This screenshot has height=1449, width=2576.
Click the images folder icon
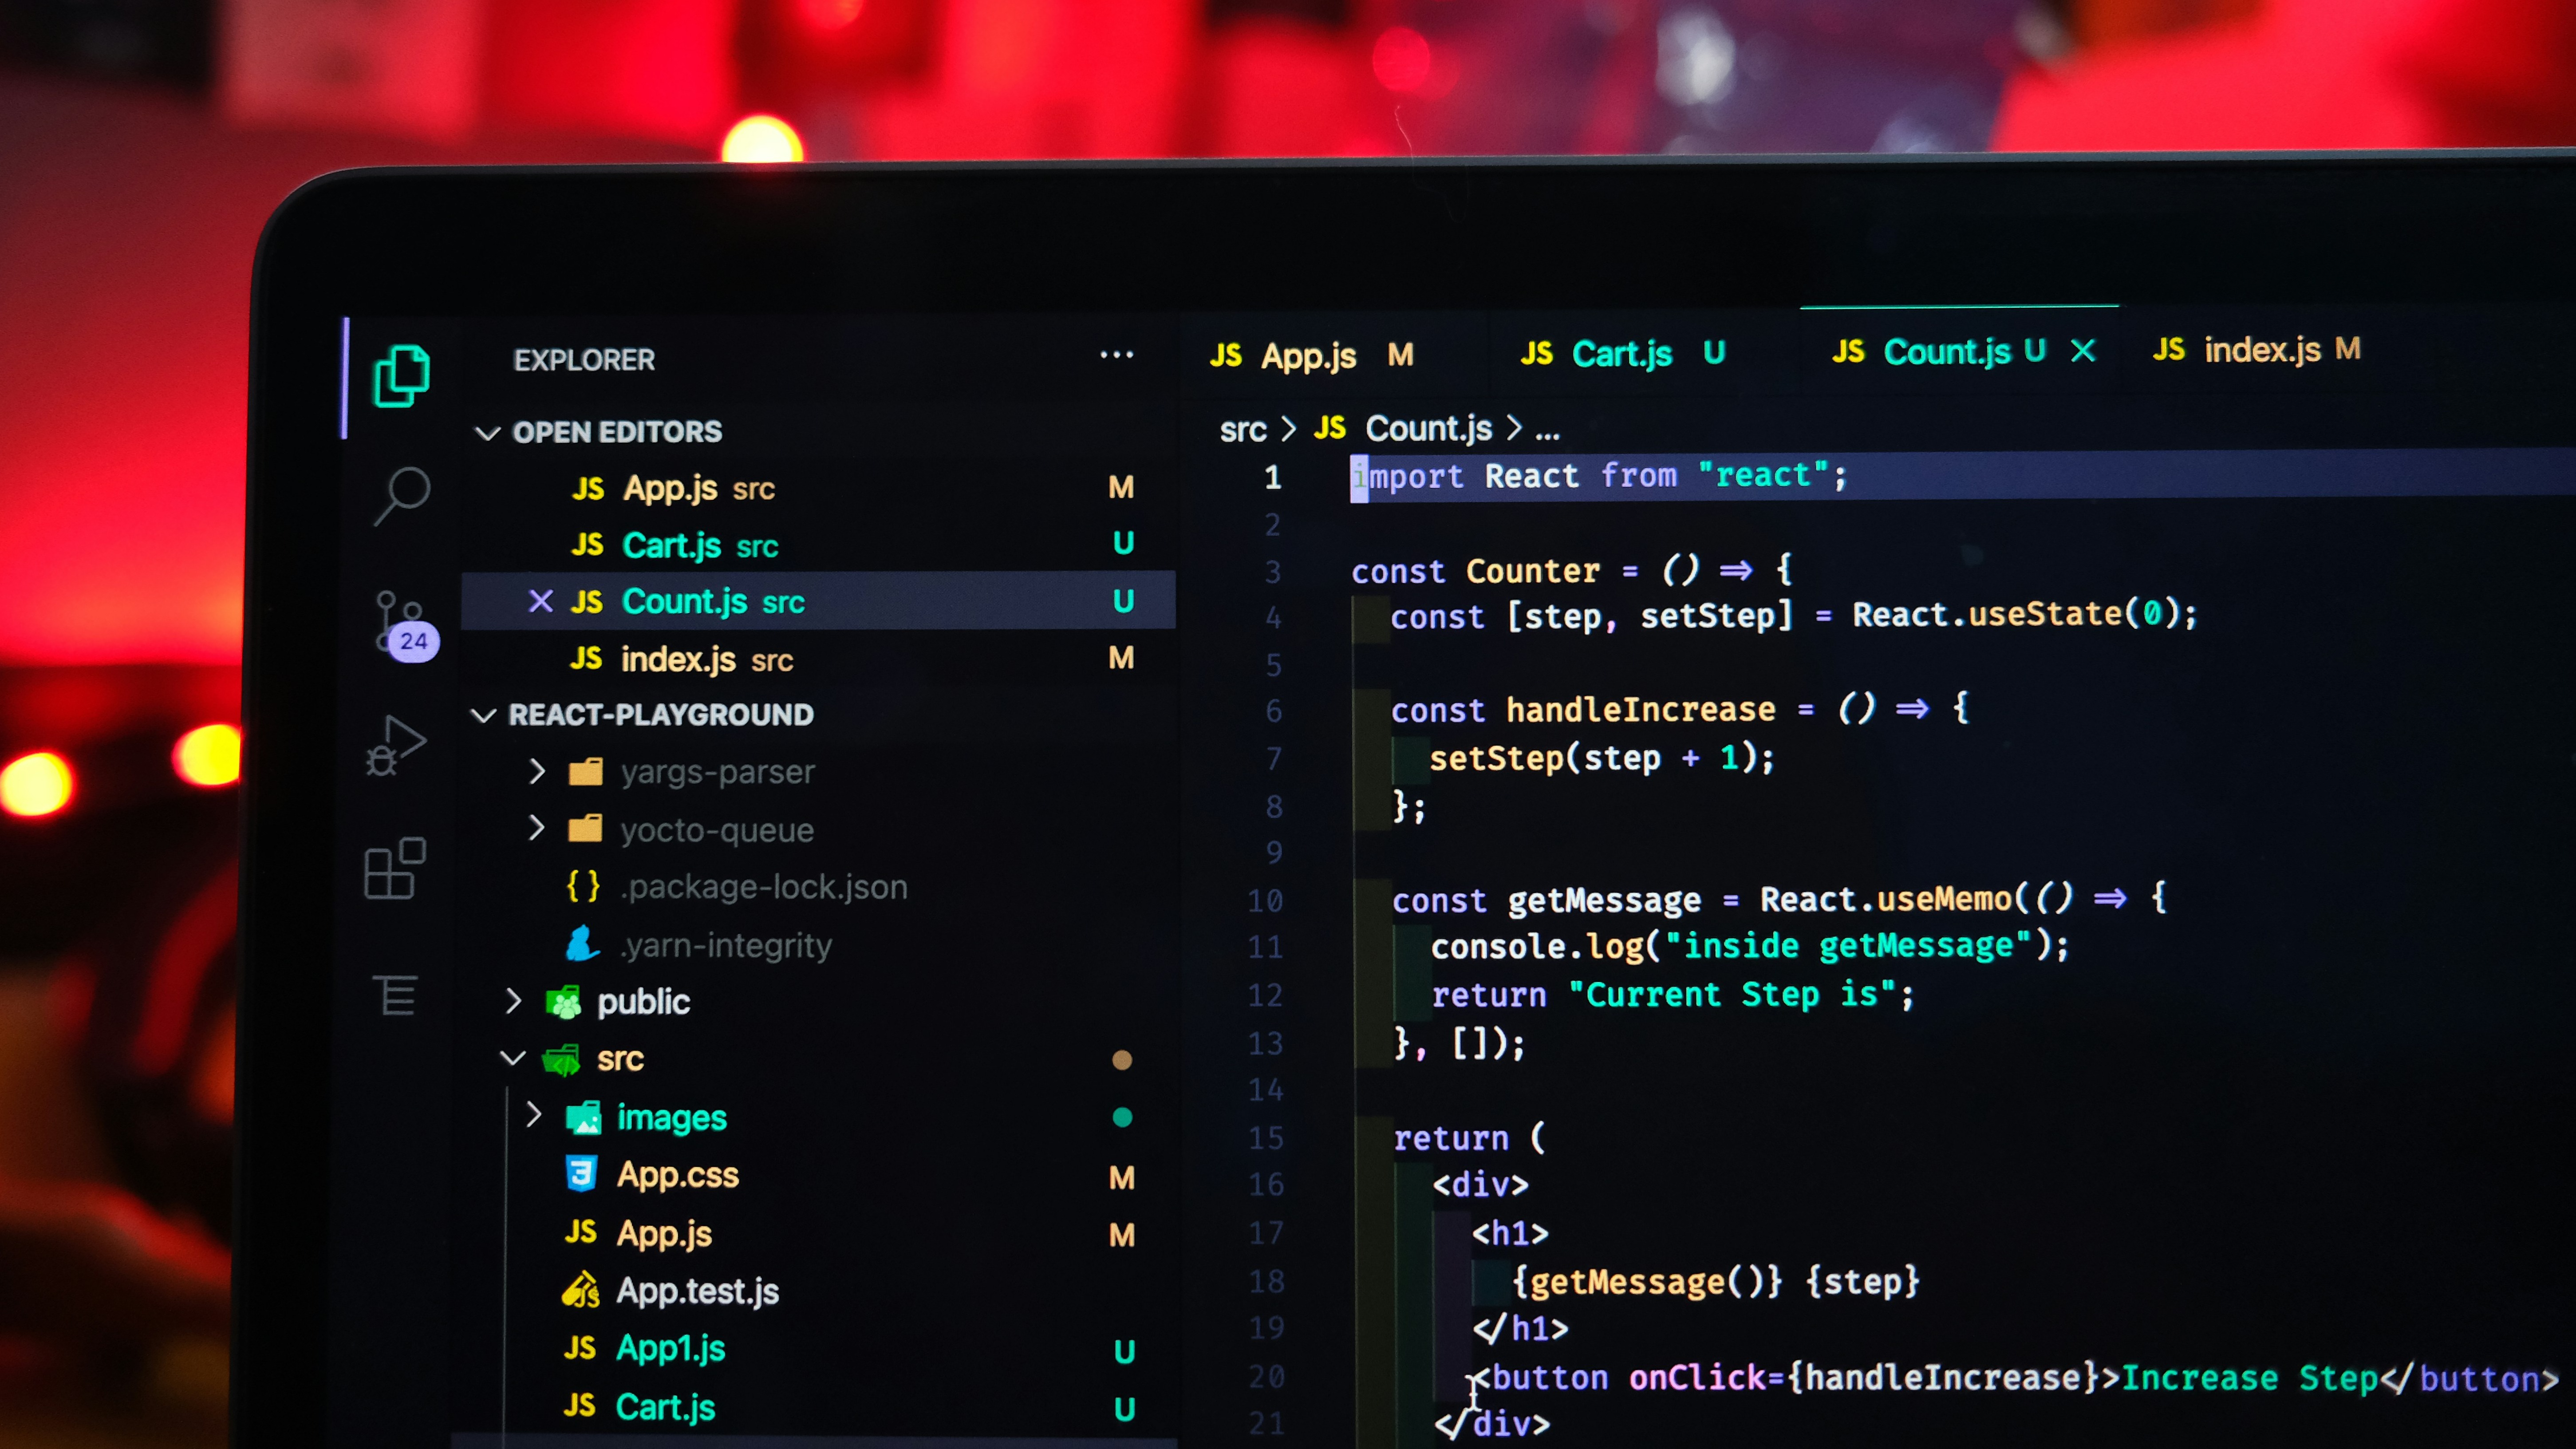click(583, 1117)
